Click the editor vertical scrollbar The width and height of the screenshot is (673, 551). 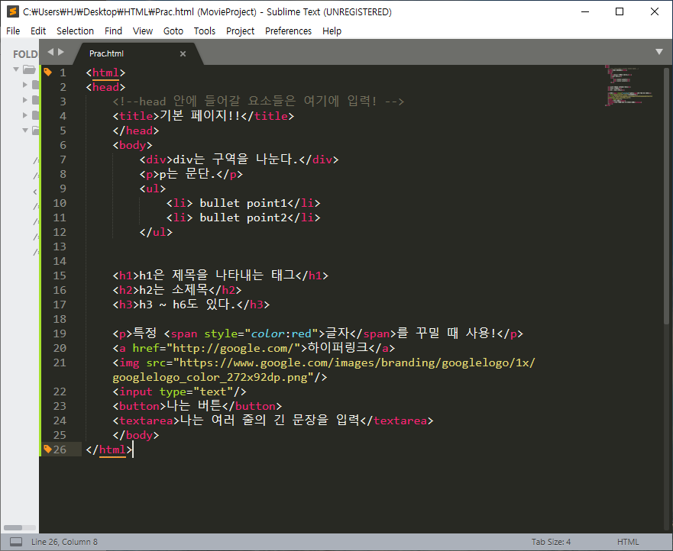click(666, 195)
